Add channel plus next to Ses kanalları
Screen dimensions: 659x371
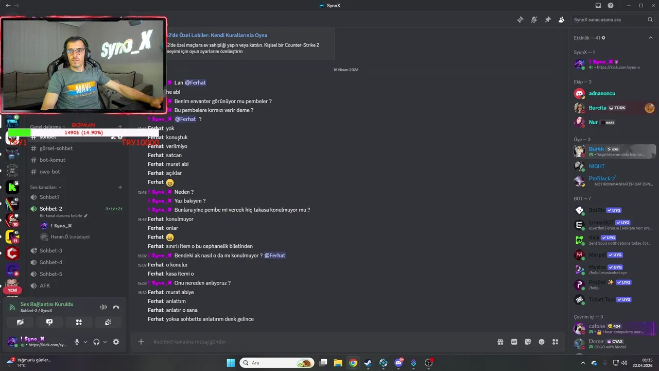click(x=120, y=187)
